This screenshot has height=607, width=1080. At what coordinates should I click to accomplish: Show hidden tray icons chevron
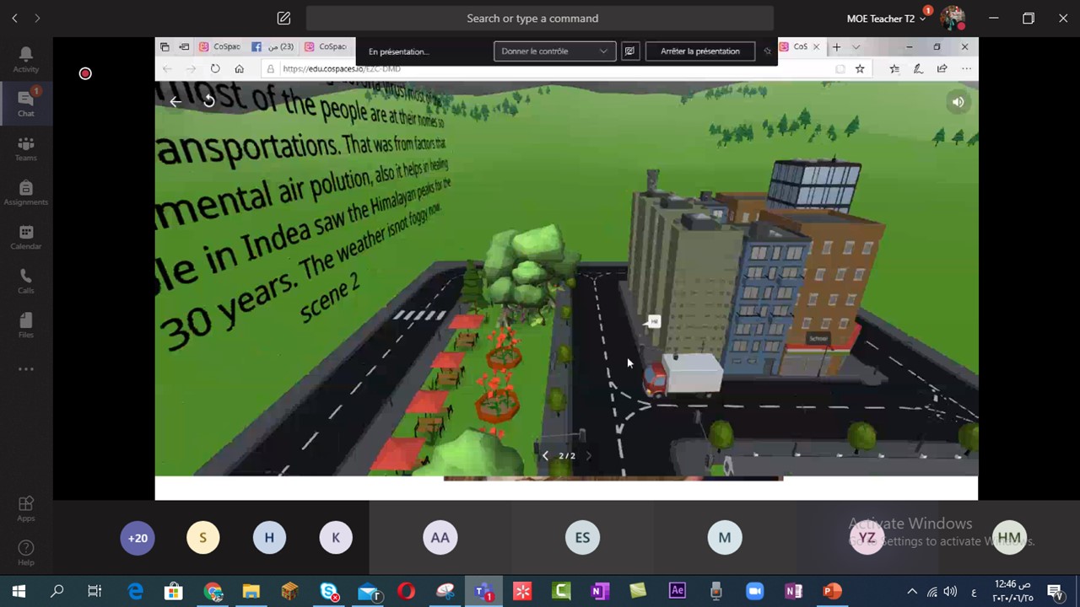[x=912, y=592]
